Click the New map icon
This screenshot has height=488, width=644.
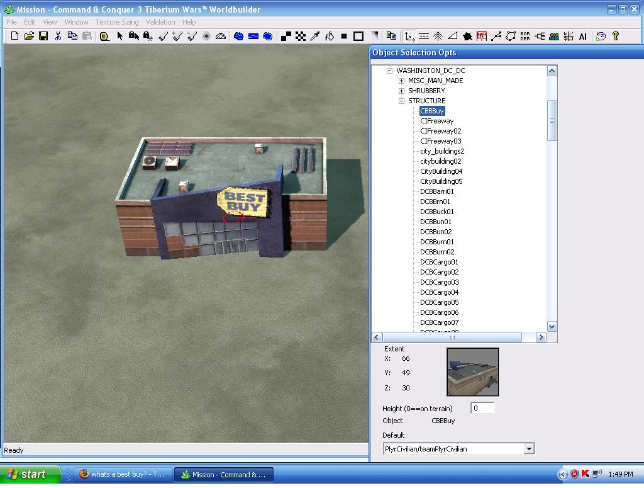click(14, 36)
